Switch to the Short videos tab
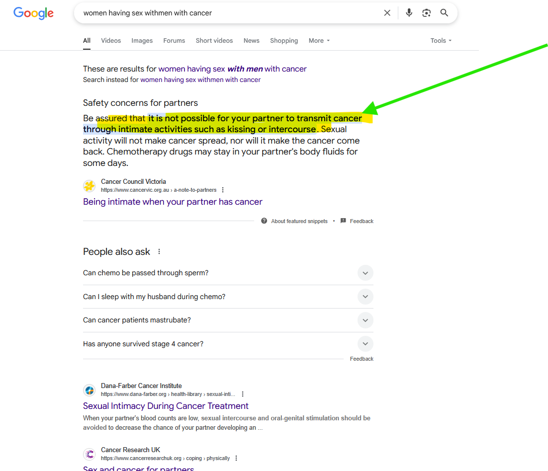548x471 pixels. (x=214, y=41)
